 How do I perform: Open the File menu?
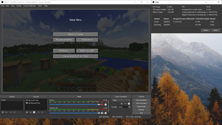pos(2,6)
